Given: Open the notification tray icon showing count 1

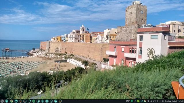Looking at the screenshot, I should click(x=154, y=101).
